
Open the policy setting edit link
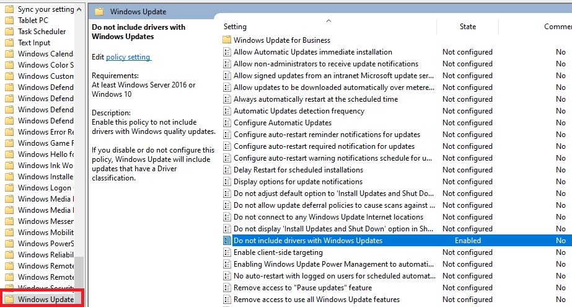128,57
